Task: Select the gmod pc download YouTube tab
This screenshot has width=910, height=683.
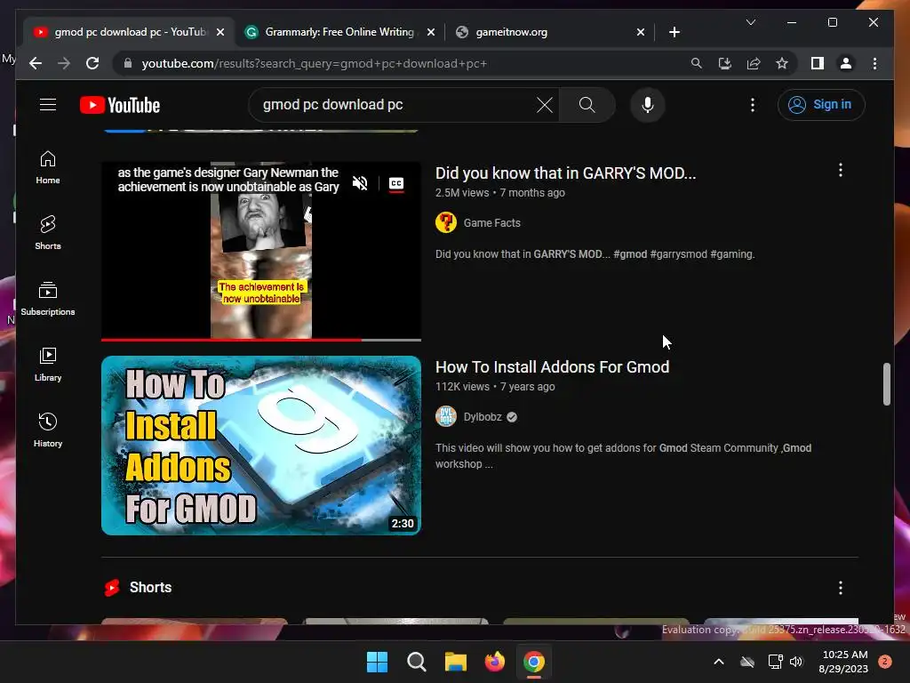Action: click(129, 32)
